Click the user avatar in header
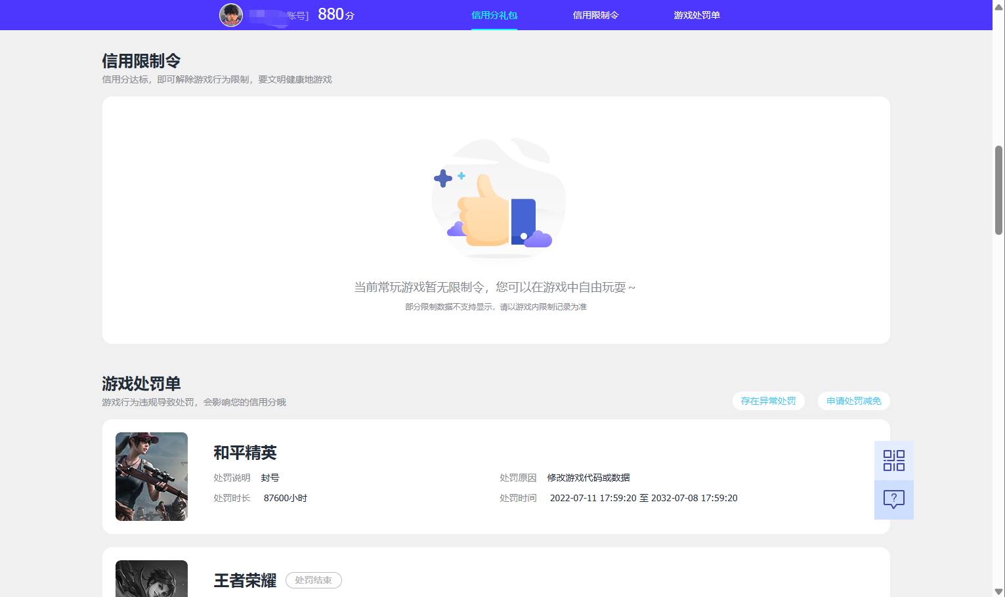Viewport: 1005px width, 597px height. (231, 14)
